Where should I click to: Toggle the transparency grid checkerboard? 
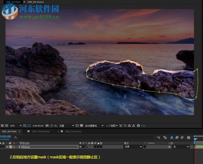81,125
